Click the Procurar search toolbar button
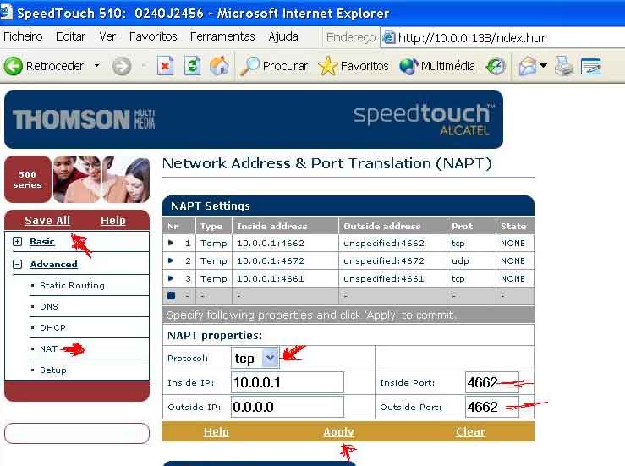The width and height of the screenshot is (625, 466). [274, 66]
